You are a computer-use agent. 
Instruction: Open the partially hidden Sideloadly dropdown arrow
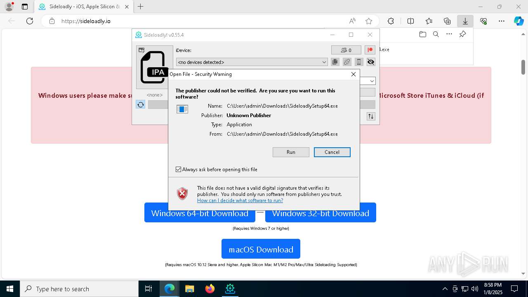(372, 81)
